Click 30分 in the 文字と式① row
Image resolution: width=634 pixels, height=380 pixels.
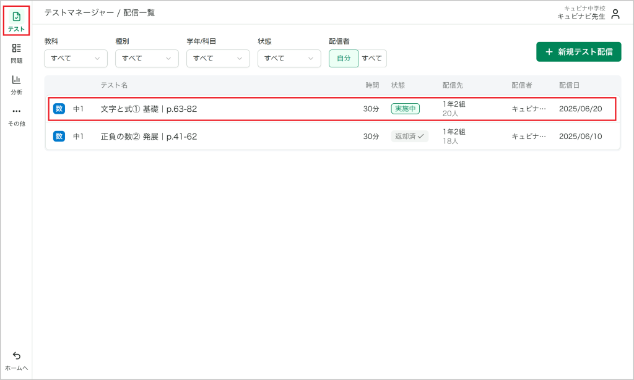tap(371, 109)
